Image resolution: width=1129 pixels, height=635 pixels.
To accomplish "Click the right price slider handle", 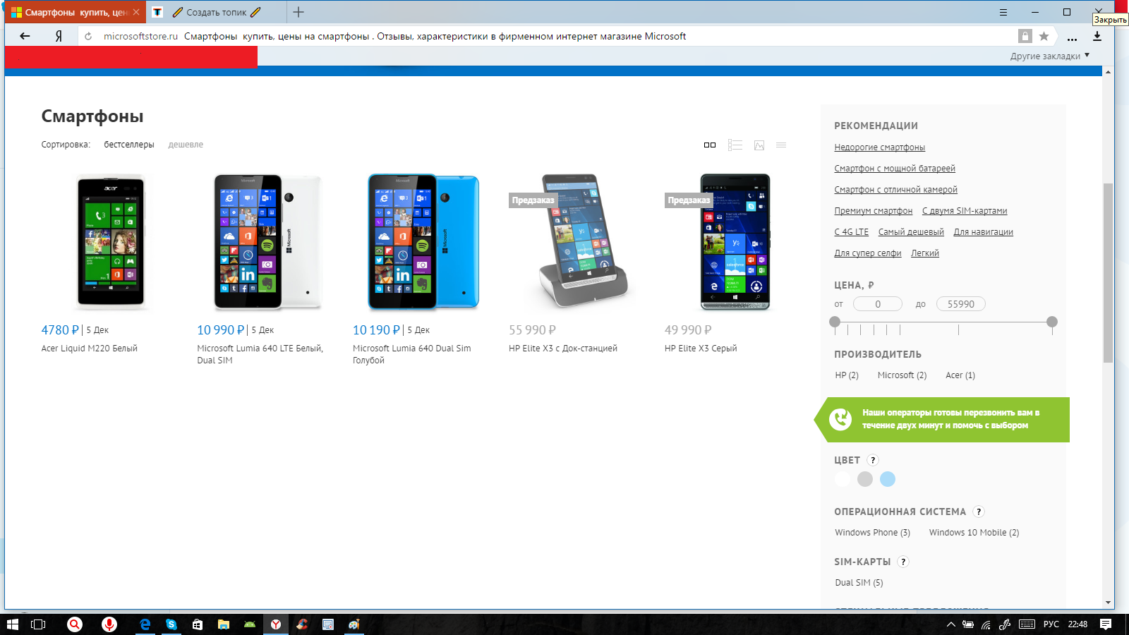I will pos(1052,322).
